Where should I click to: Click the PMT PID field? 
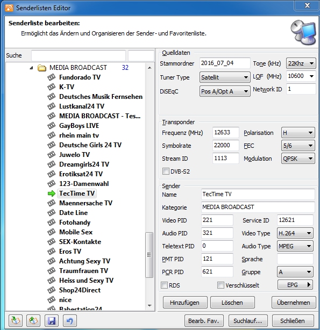[x=217, y=259]
